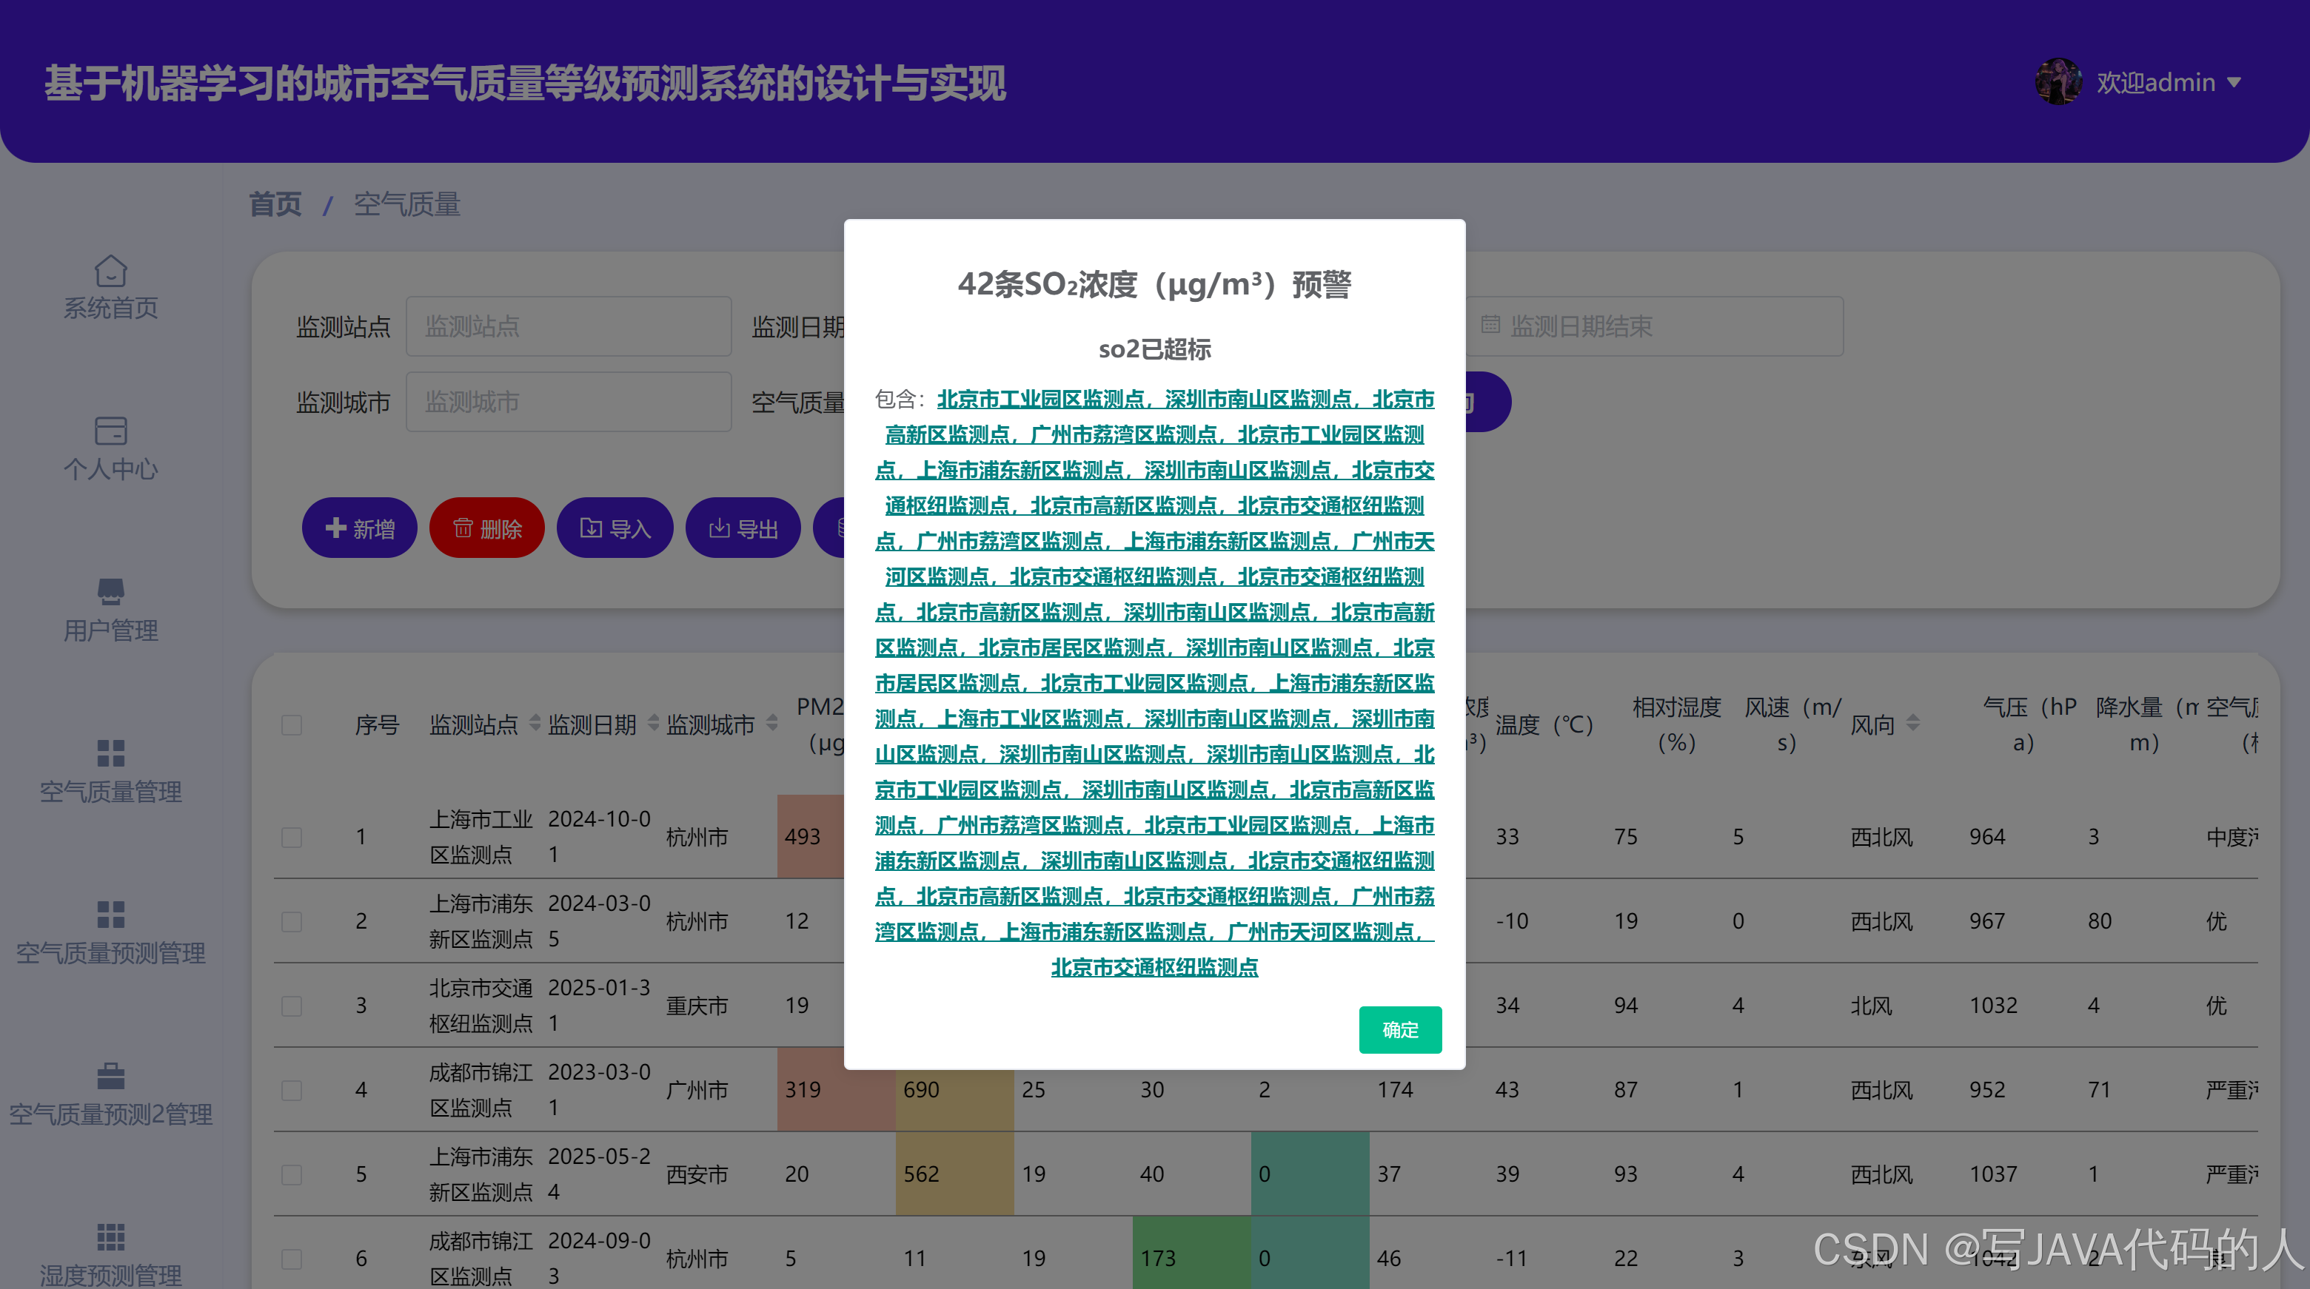This screenshot has width=2310, height=1289.
Task: Click the highlighted 690 cell in row 4
Action: point(954,1089)
